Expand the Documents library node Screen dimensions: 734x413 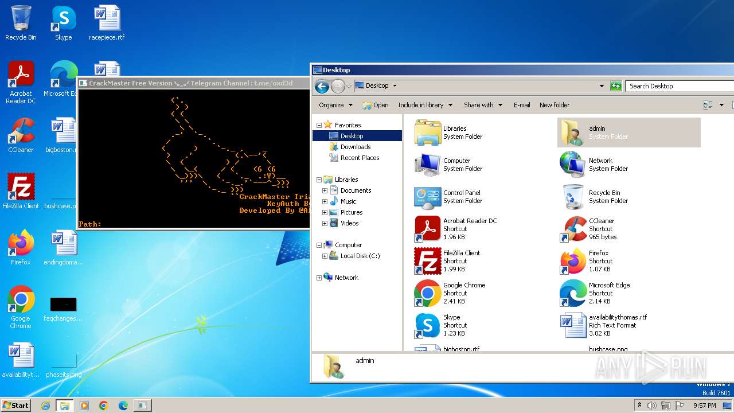pyautogui.click(x=325, y=190)
